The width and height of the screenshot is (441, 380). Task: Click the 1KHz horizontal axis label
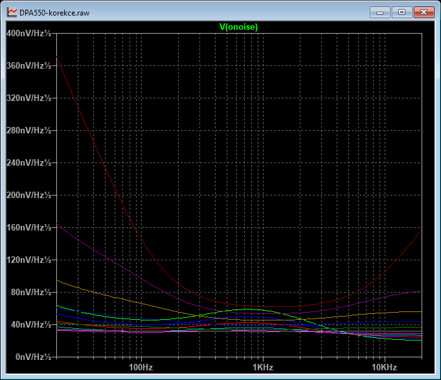coord(263,367)
